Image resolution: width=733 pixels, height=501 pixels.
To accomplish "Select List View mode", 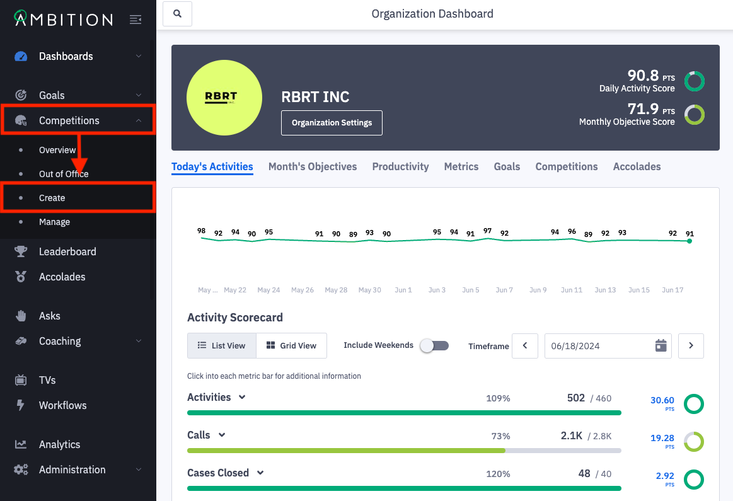I will 222,345.
